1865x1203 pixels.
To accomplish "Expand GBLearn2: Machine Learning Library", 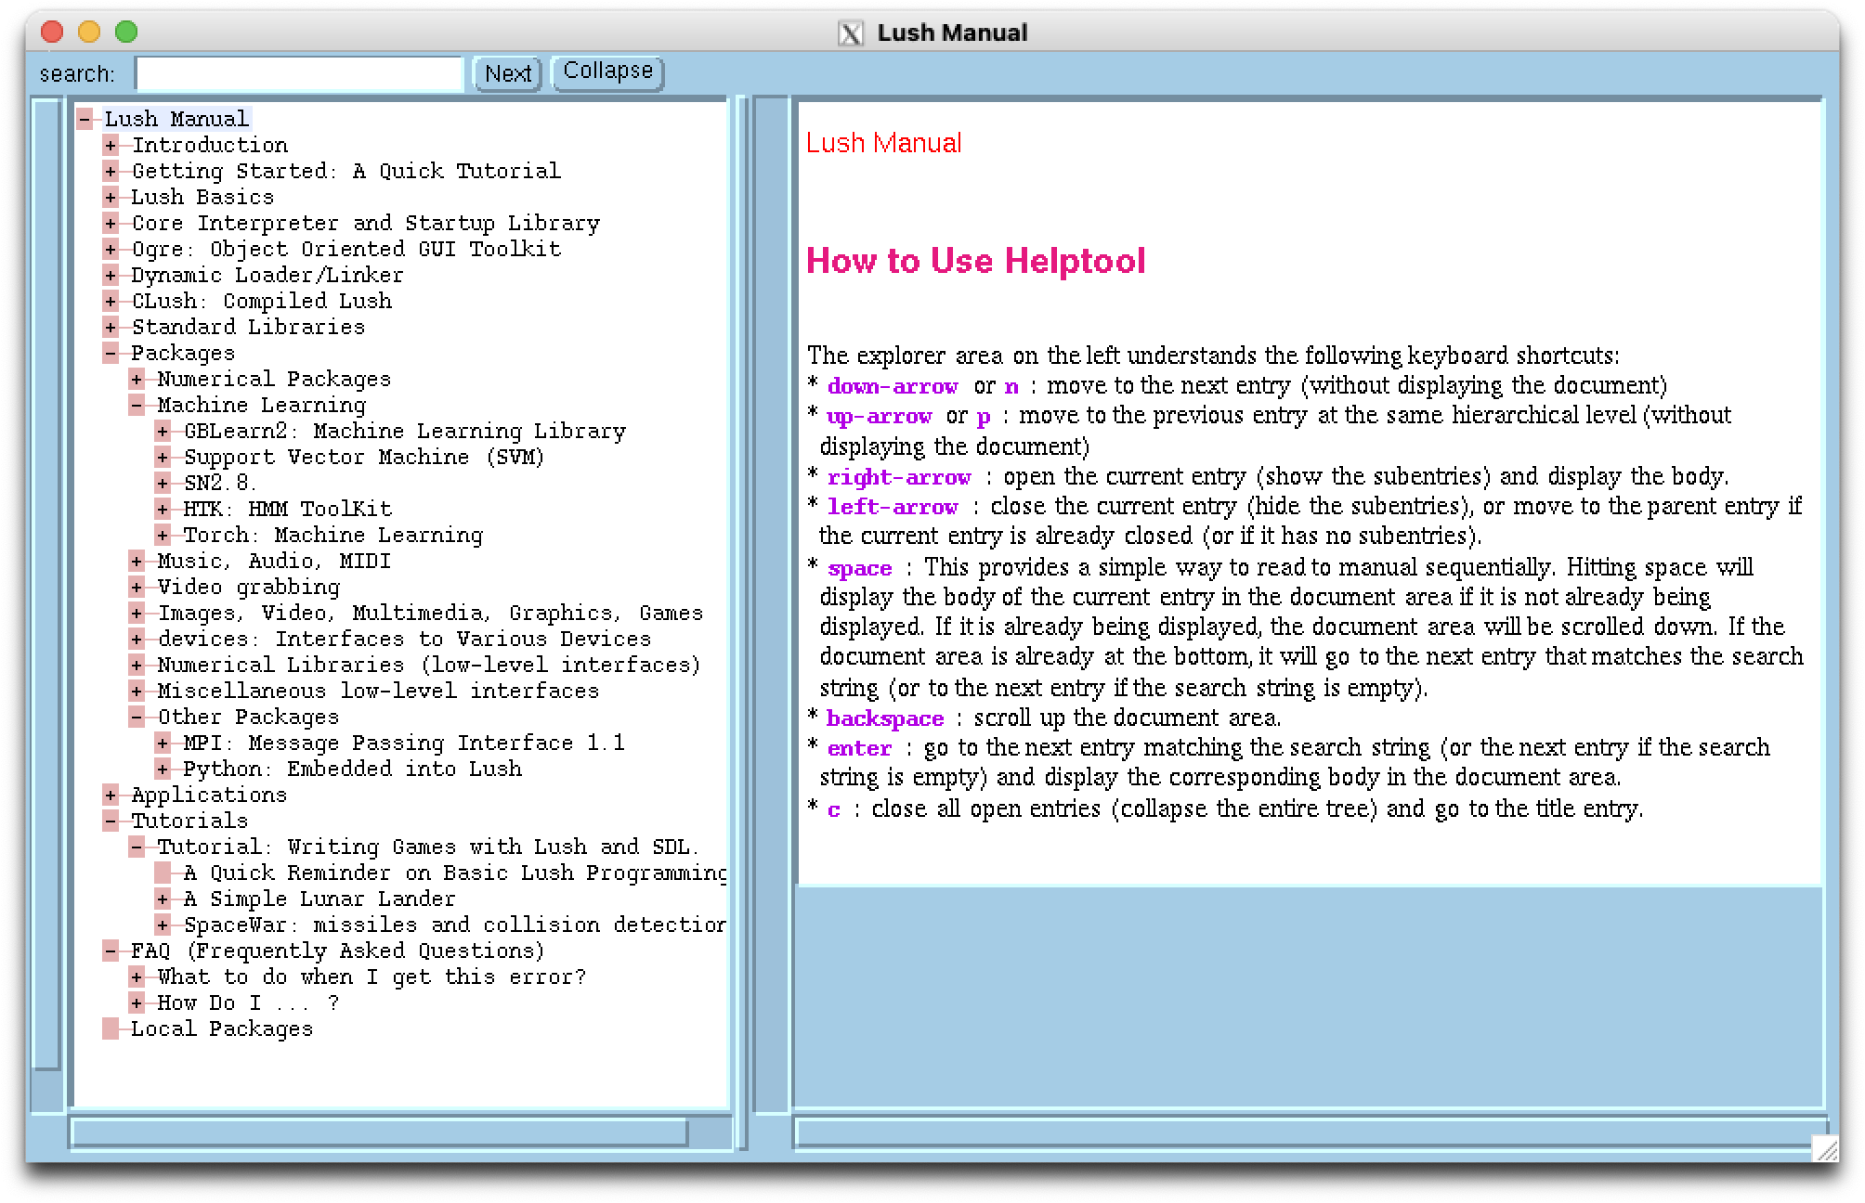I will 163,431.
